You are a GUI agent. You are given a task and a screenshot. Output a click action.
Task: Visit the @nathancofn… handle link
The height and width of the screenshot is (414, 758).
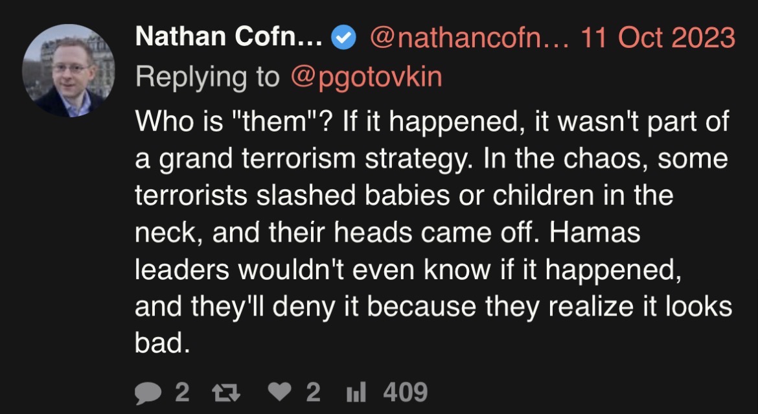click(x=469, y=37)
